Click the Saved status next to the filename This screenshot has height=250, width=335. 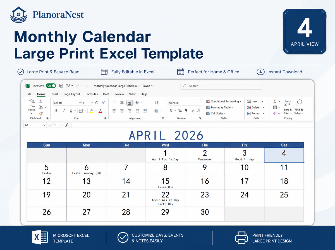coord(148,86)
